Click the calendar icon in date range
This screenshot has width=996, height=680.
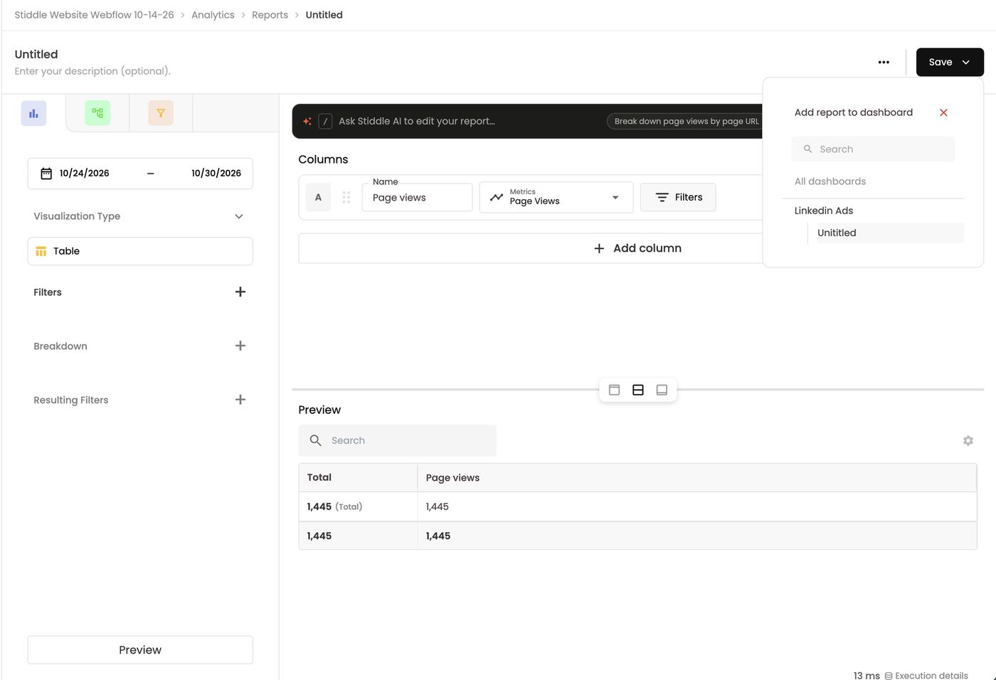click(x=46, y=174)
